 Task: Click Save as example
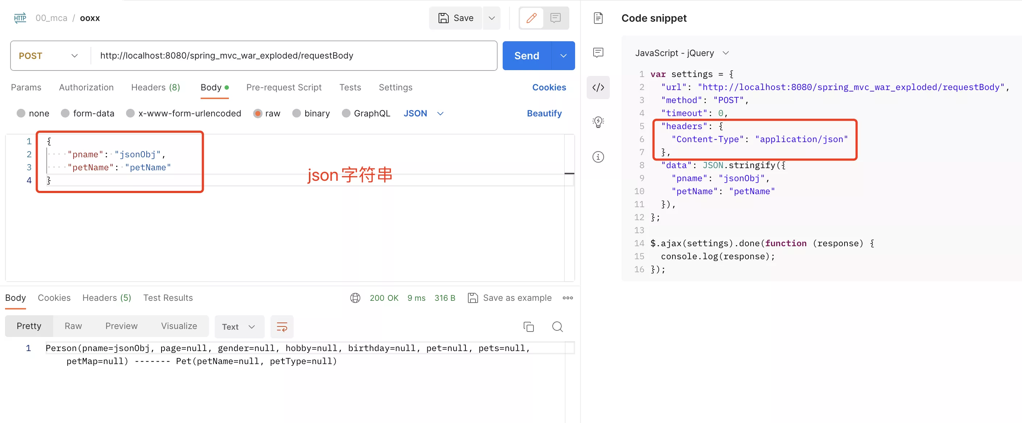[518, 298]
